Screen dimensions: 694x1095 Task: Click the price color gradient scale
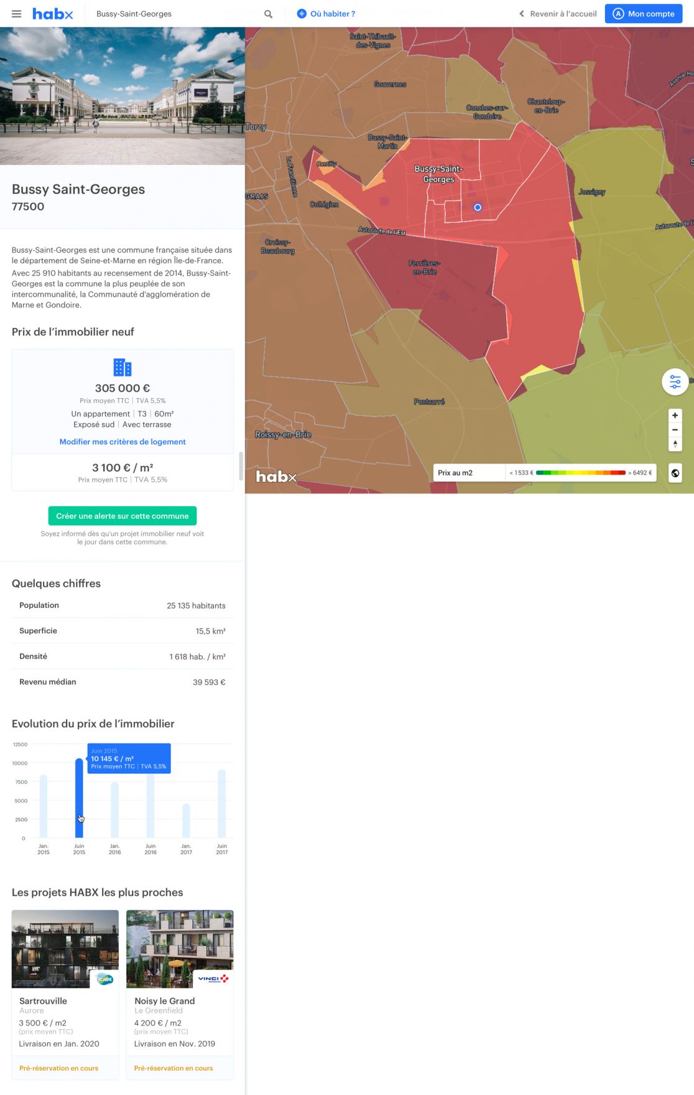(x=580, y=473)
